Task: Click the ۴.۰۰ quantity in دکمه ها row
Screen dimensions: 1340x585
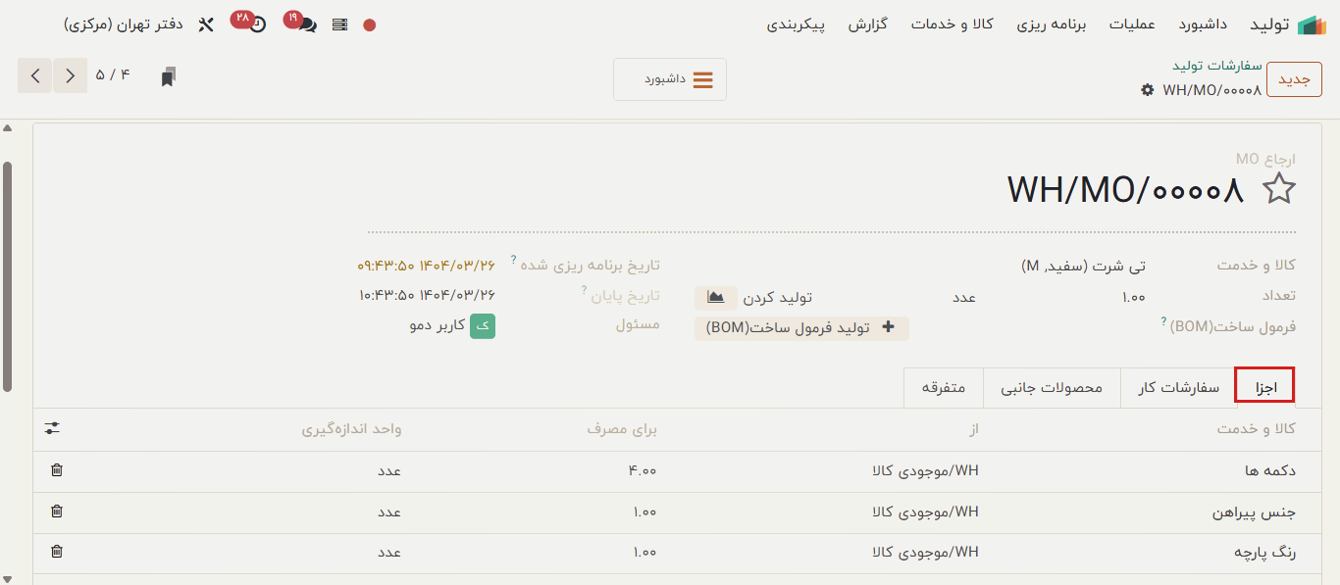Action: coord(643,470)
